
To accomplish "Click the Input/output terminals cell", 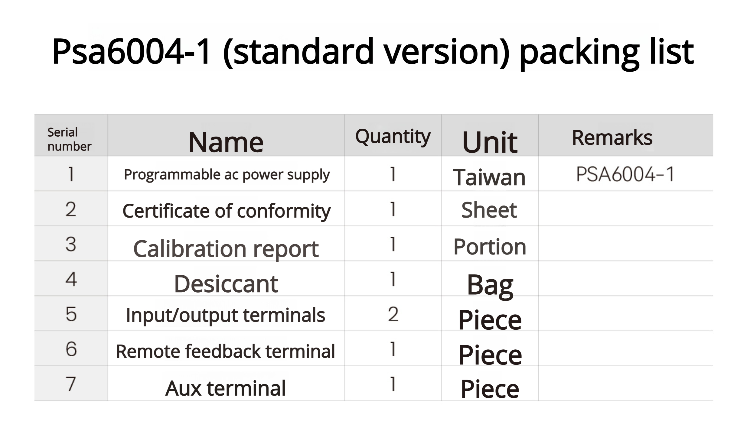I will 226,315.
